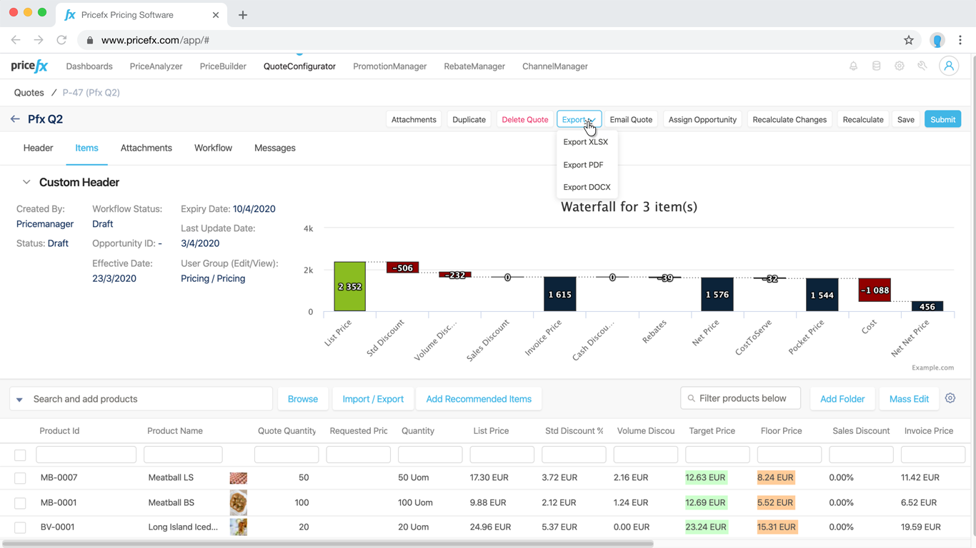Expand the search products dropdown arrow
976x548 pixels.
pyautogui.click(x=19, y=400)
